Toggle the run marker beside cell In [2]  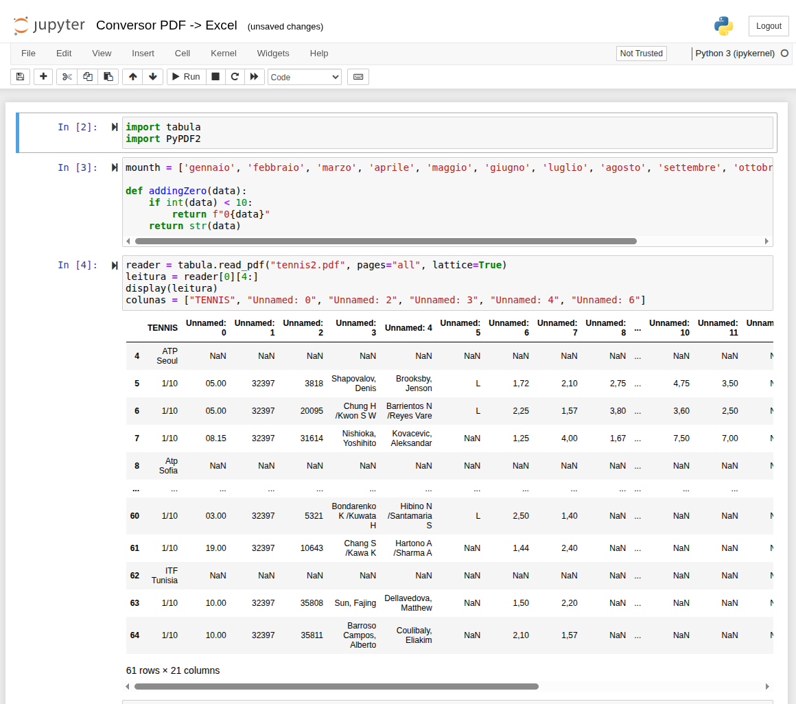(115, 127)
